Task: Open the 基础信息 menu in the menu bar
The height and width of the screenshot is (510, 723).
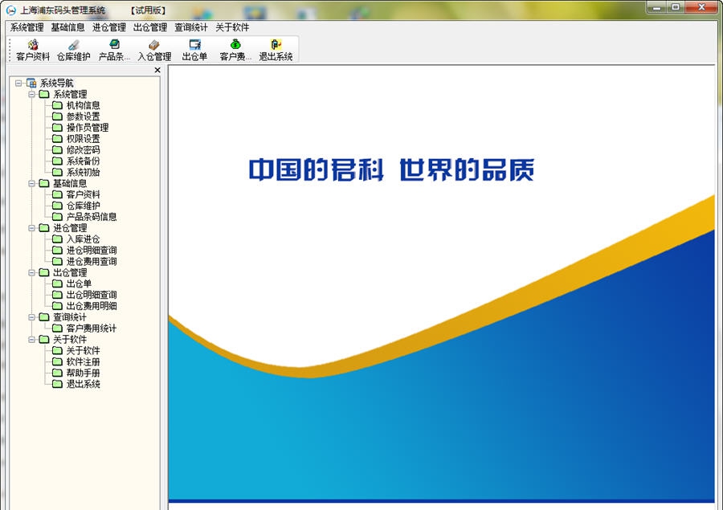Action: tap(67, 27)
